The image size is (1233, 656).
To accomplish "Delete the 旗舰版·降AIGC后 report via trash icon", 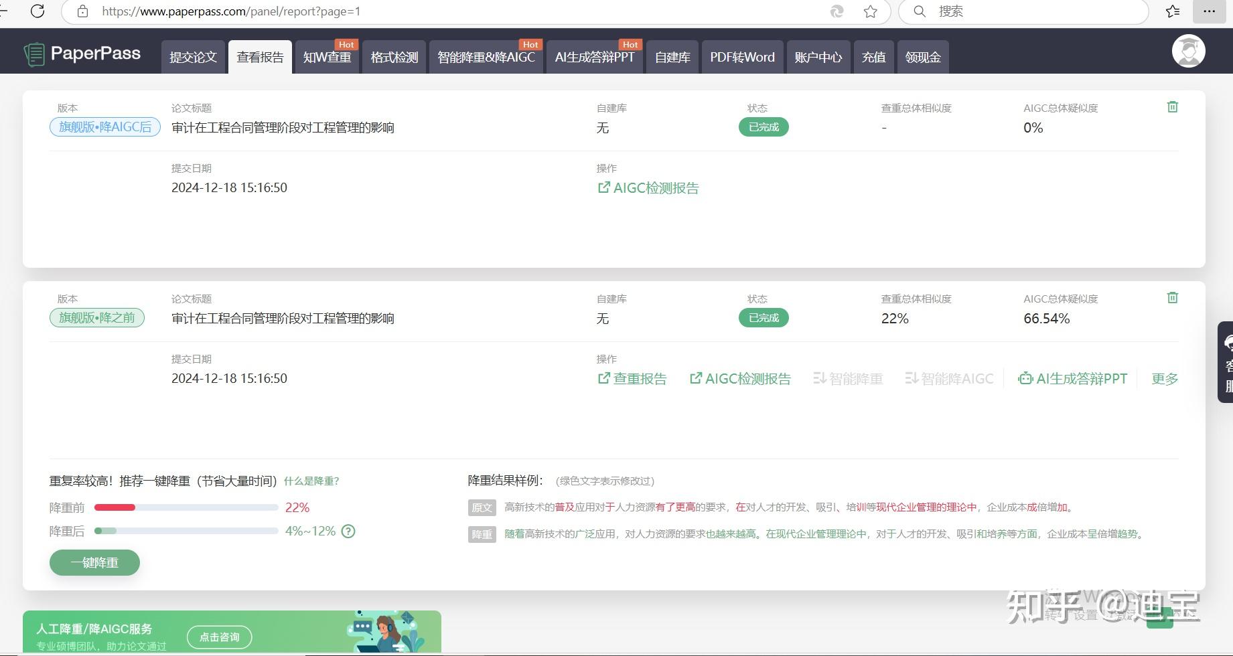I will pyautogui.click(x=1172, y=106).
